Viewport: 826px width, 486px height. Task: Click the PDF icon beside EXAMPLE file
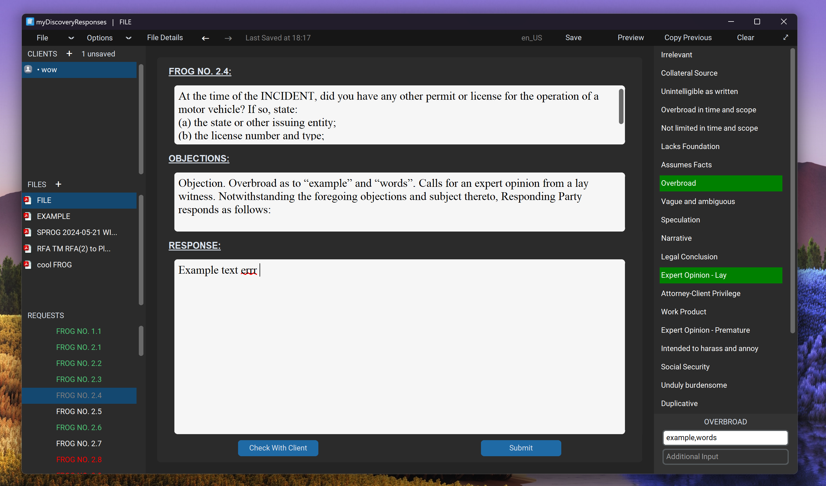pos(28,216)
